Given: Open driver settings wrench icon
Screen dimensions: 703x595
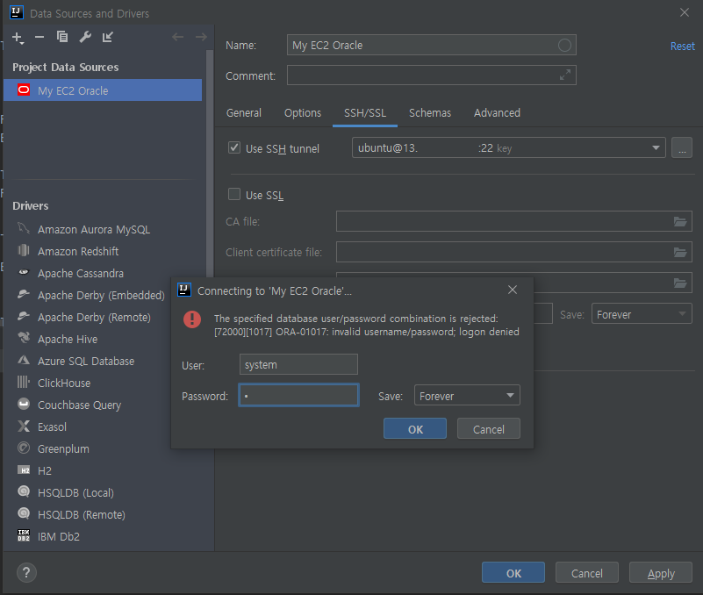Looking at the screenshot, I should [x=85, y=37].
